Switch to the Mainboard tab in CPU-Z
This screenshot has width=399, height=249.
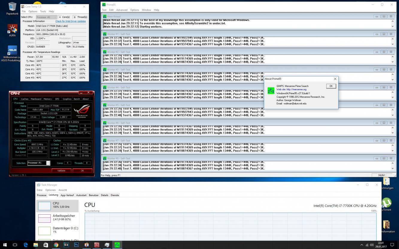(36, 99)
